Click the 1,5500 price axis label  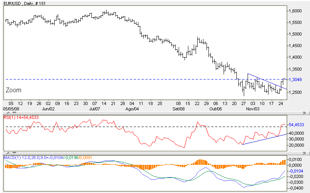pyautogui.click(x=295, y=22)
